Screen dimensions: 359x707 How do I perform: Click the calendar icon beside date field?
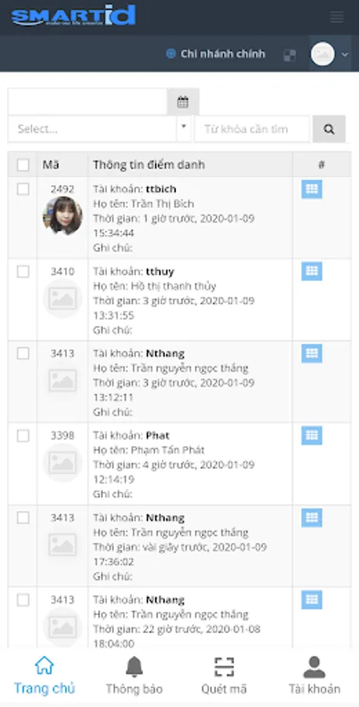point(183,102)
